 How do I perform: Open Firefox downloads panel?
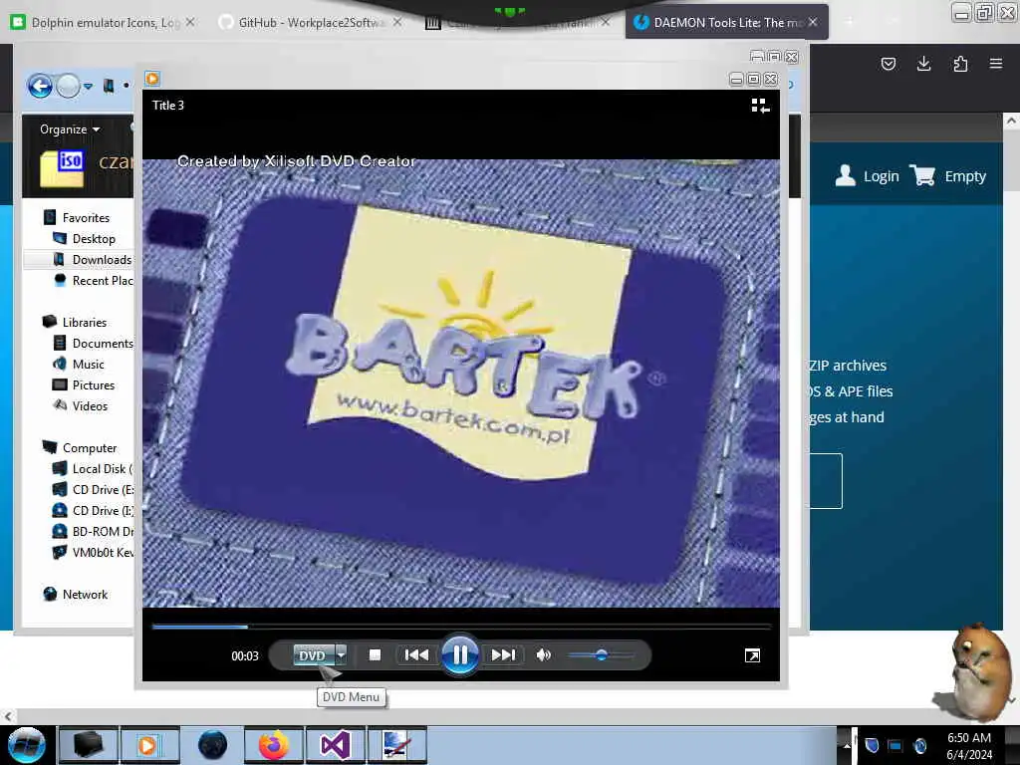point(923,64)
